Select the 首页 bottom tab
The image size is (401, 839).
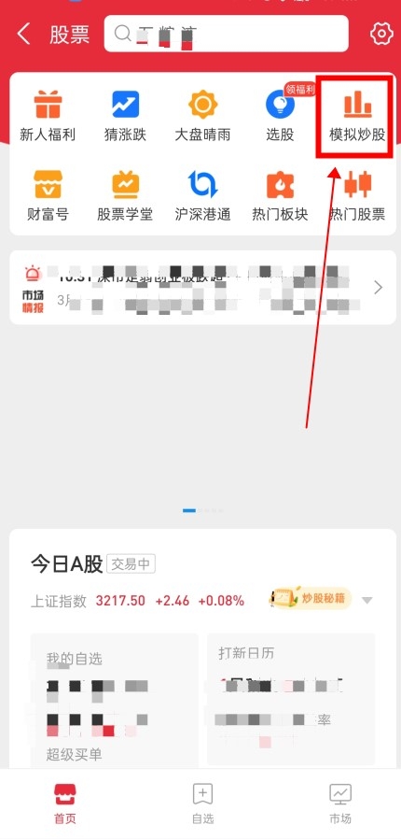coord(65,804)
